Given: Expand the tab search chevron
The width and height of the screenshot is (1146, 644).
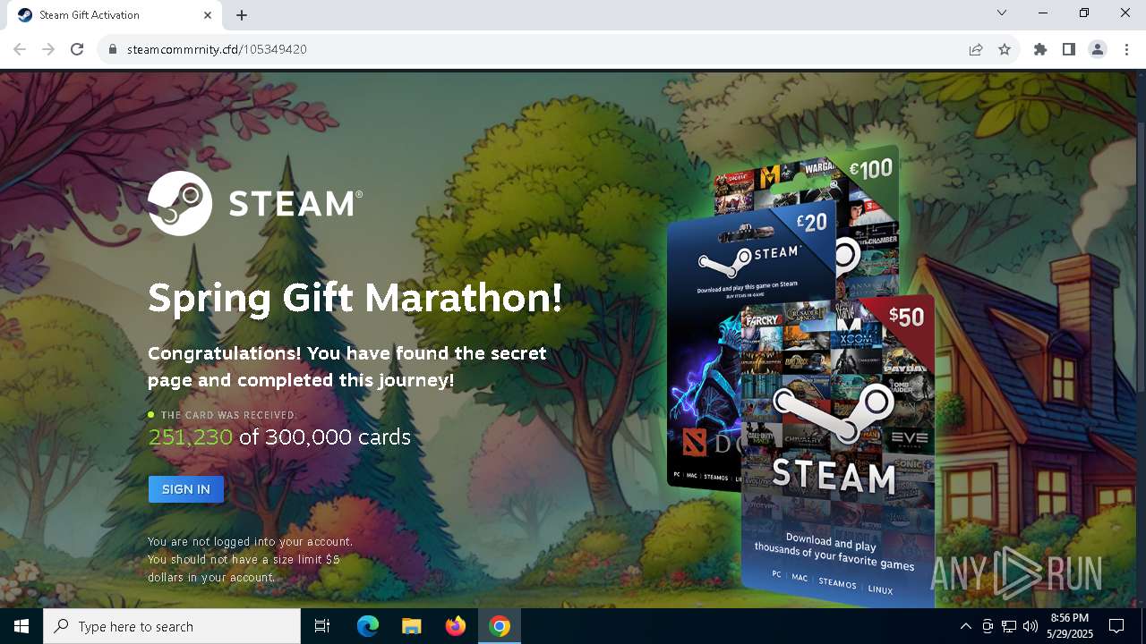Looking at the screenshot, I should tap(1002, 13).
